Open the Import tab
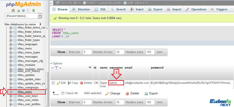Screen dimensions: 234x107 tap(174, 9)
